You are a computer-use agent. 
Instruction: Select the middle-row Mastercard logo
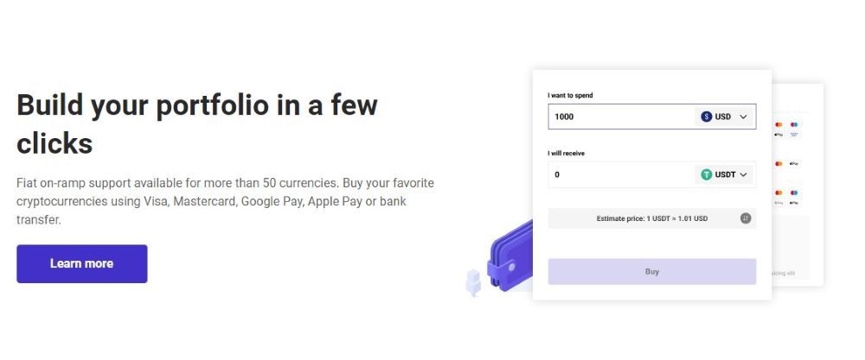(779, 163)
